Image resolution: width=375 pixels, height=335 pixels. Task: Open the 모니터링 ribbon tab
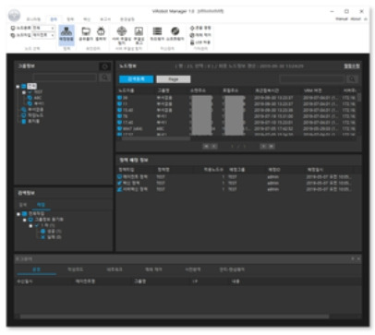tap(33, 19)
